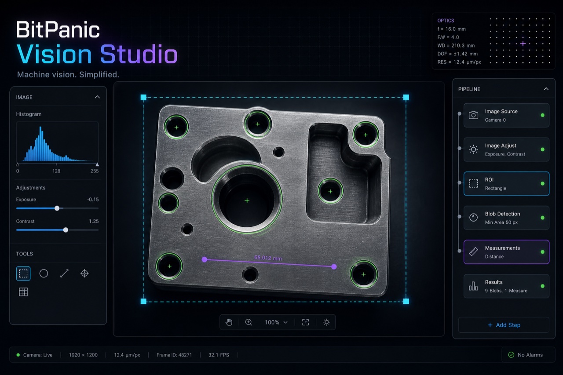This screenshot has height=375, width=563.
Task: Collapse the PIPELINE panel
Action: tap(546, 89)
